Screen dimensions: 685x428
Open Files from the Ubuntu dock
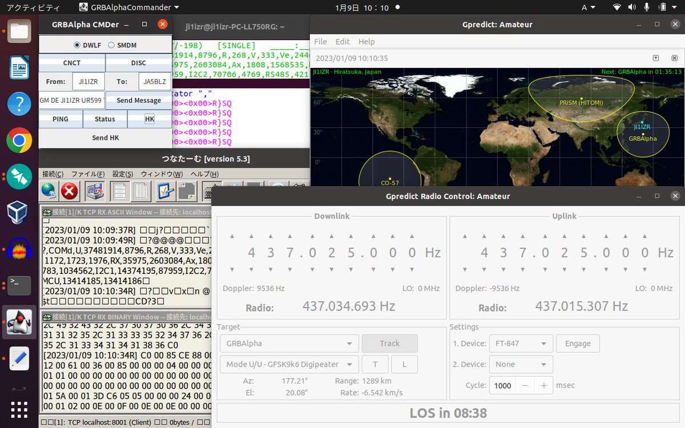[20, 30]
